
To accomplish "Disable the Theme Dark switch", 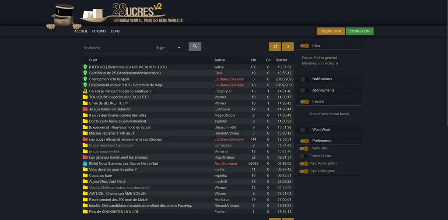I will [304, 149].
